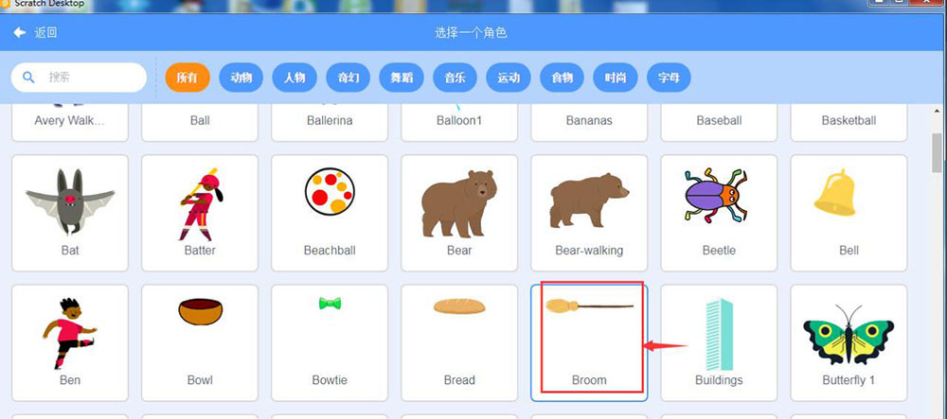
Task: Click the search box 搜索
Action: [x=79, y=78]
